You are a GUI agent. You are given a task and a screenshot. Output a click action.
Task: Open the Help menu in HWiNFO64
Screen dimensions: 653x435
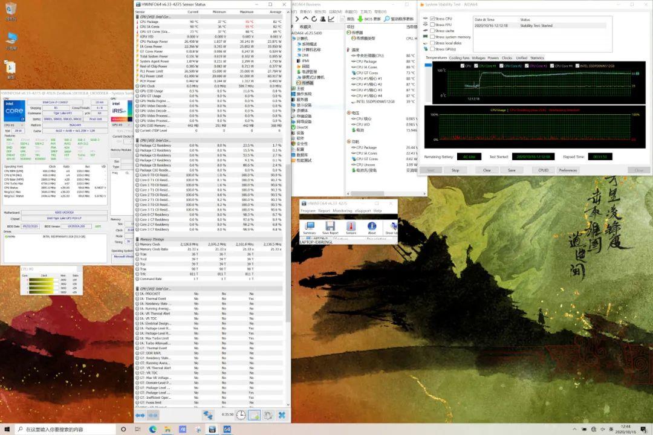coord(377,211)
